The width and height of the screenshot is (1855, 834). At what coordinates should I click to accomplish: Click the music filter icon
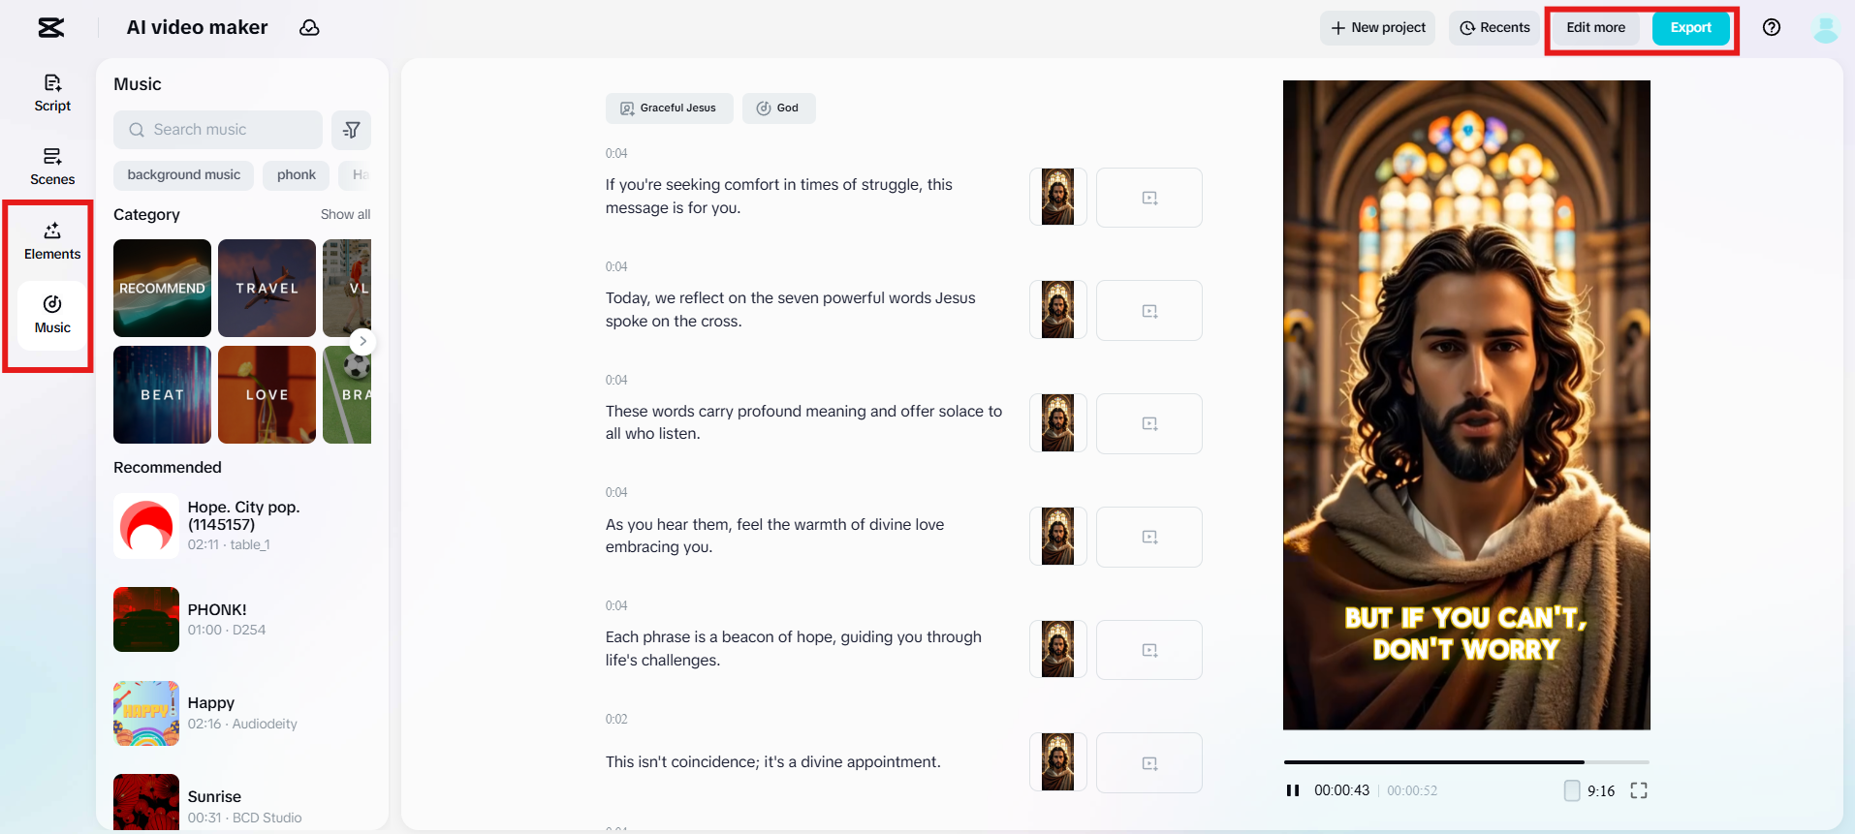(x=352, y=130)
